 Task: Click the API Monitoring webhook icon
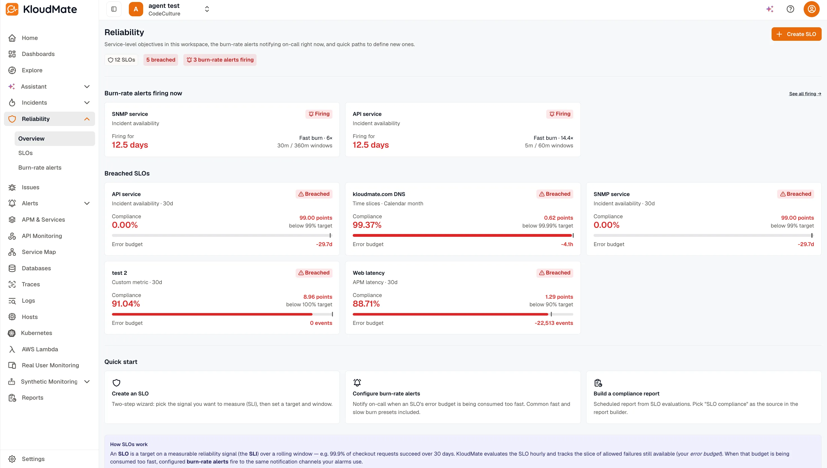point(12,236)
